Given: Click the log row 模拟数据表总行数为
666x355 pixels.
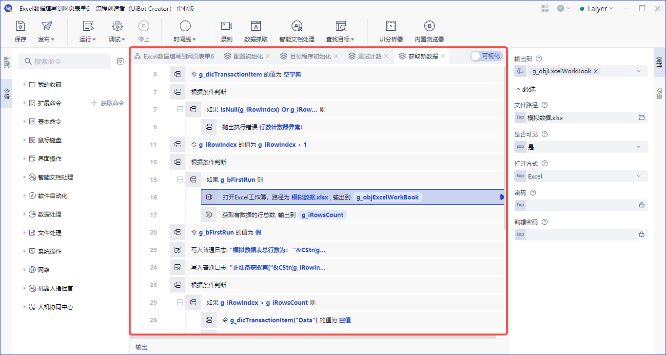Looking at the screenshot, I should (337, 250).
